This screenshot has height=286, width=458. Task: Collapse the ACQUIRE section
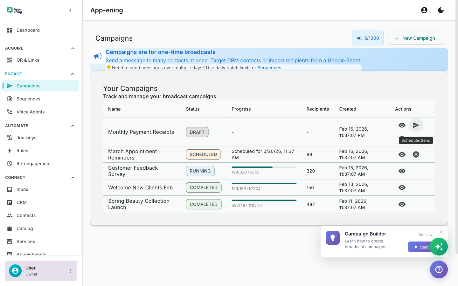(x=73, y=48)
